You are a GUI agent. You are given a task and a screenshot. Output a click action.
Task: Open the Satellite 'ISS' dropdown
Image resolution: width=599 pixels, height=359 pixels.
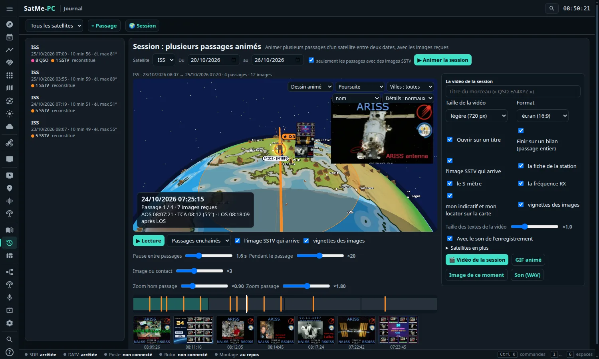164,60
